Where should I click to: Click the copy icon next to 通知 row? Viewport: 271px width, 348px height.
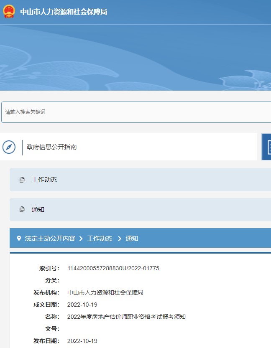click(22, 210)
